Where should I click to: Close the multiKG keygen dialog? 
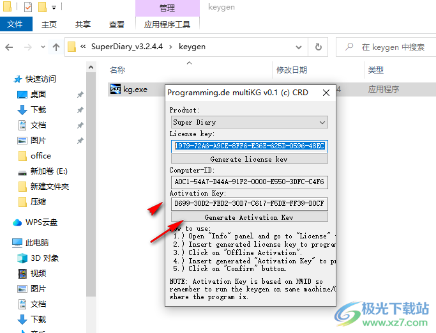[326, 93]
